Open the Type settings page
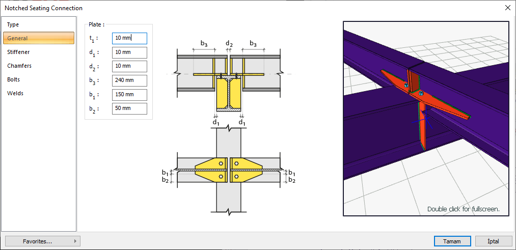The height and width of the screenshot is (250, 516). [x=13, y=24]
